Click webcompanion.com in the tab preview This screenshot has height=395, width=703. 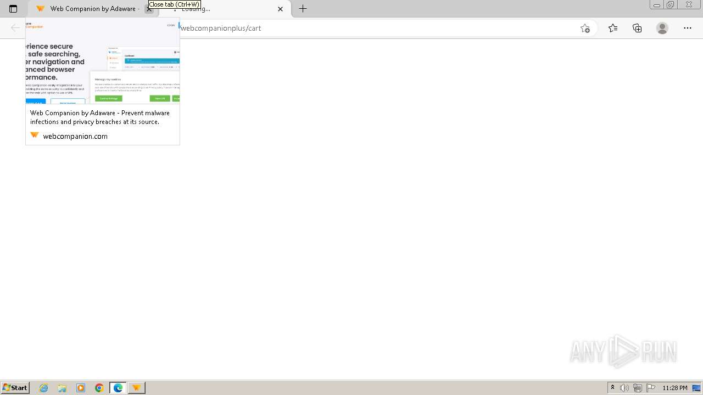point(75,136)
